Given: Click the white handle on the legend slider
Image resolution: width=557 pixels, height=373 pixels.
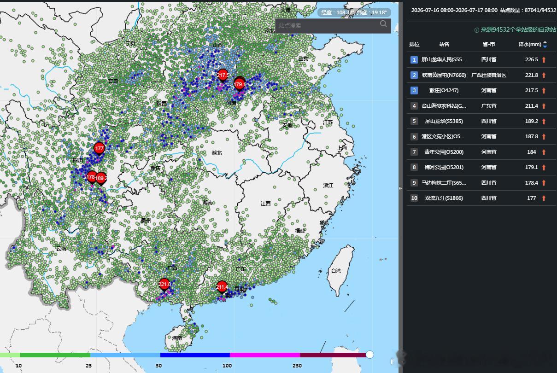Looking at the screenshot, I should tap(369, 355).
